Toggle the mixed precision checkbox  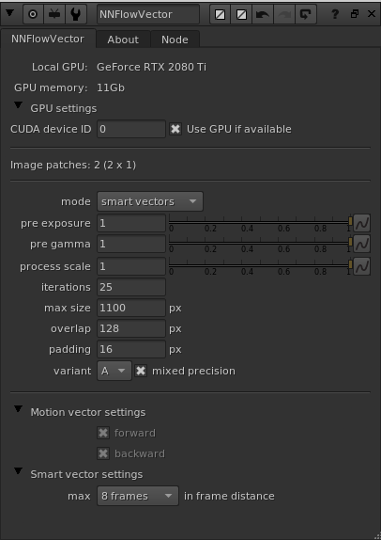pyautogui.click(x=141, y=371)
